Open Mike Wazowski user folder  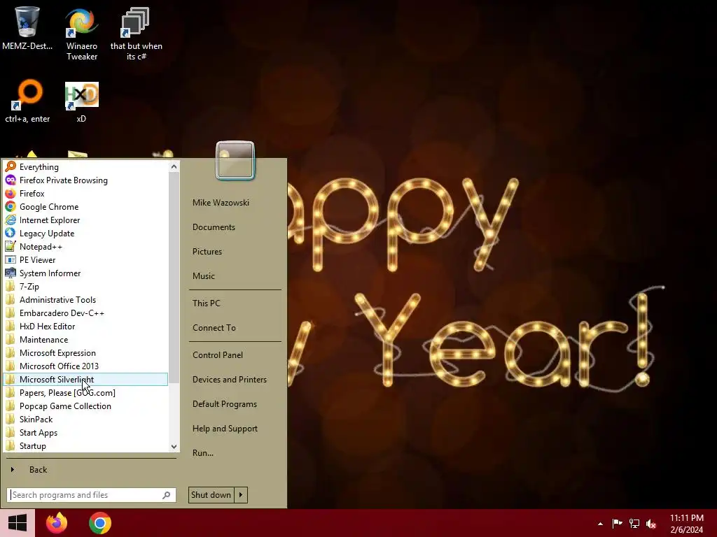(221, 202)
